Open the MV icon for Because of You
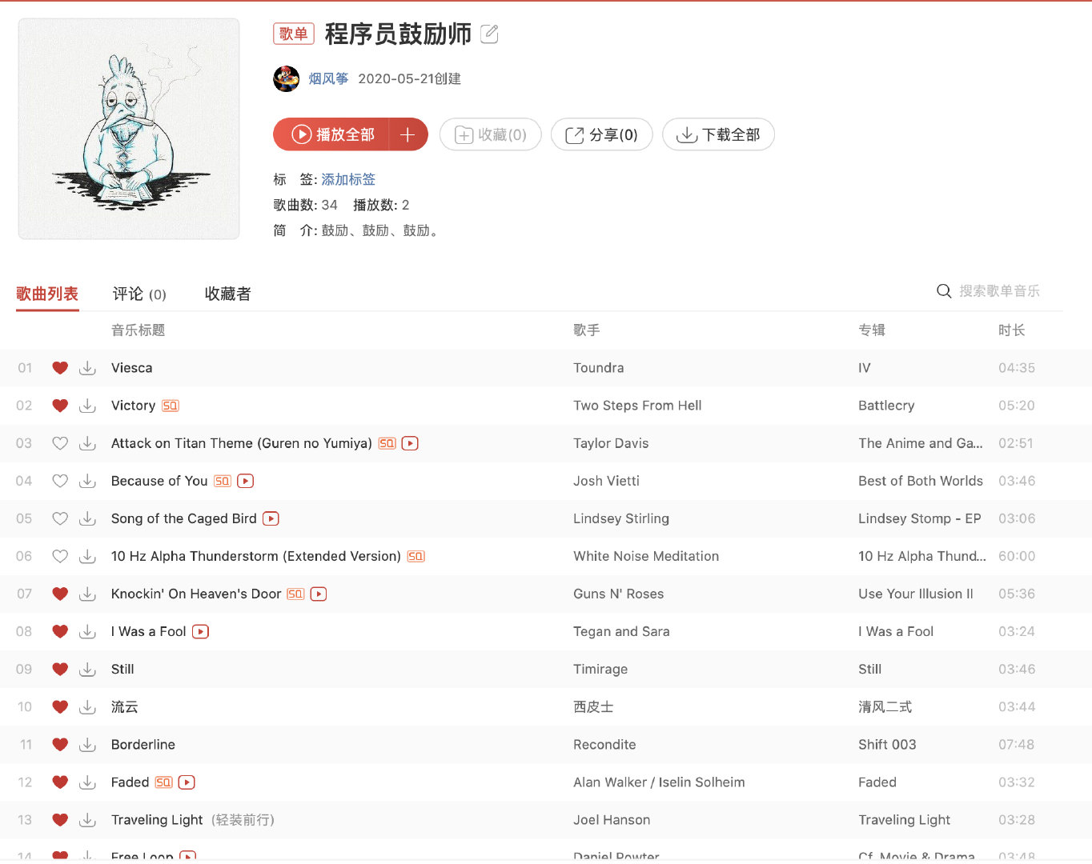The height and width of the screenshot is (864, 1092). point(246,481)
